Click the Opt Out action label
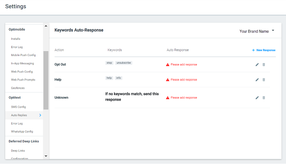The image size is (286, 164). pyautogui.click(x=60, y=65)
